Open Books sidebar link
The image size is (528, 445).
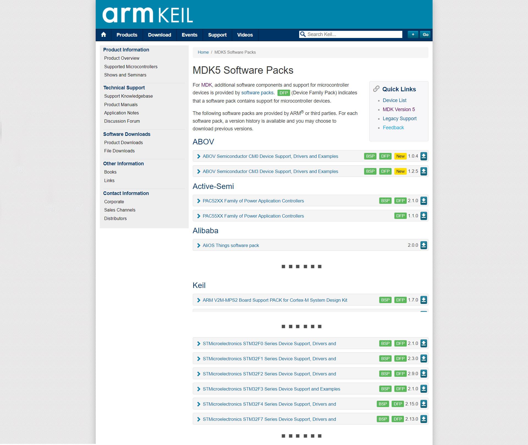(x=110, y=172)
